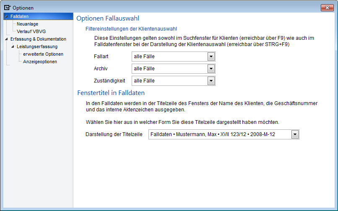
Task: Open the Verlauf VBVG options page
Action: (31, 31)
